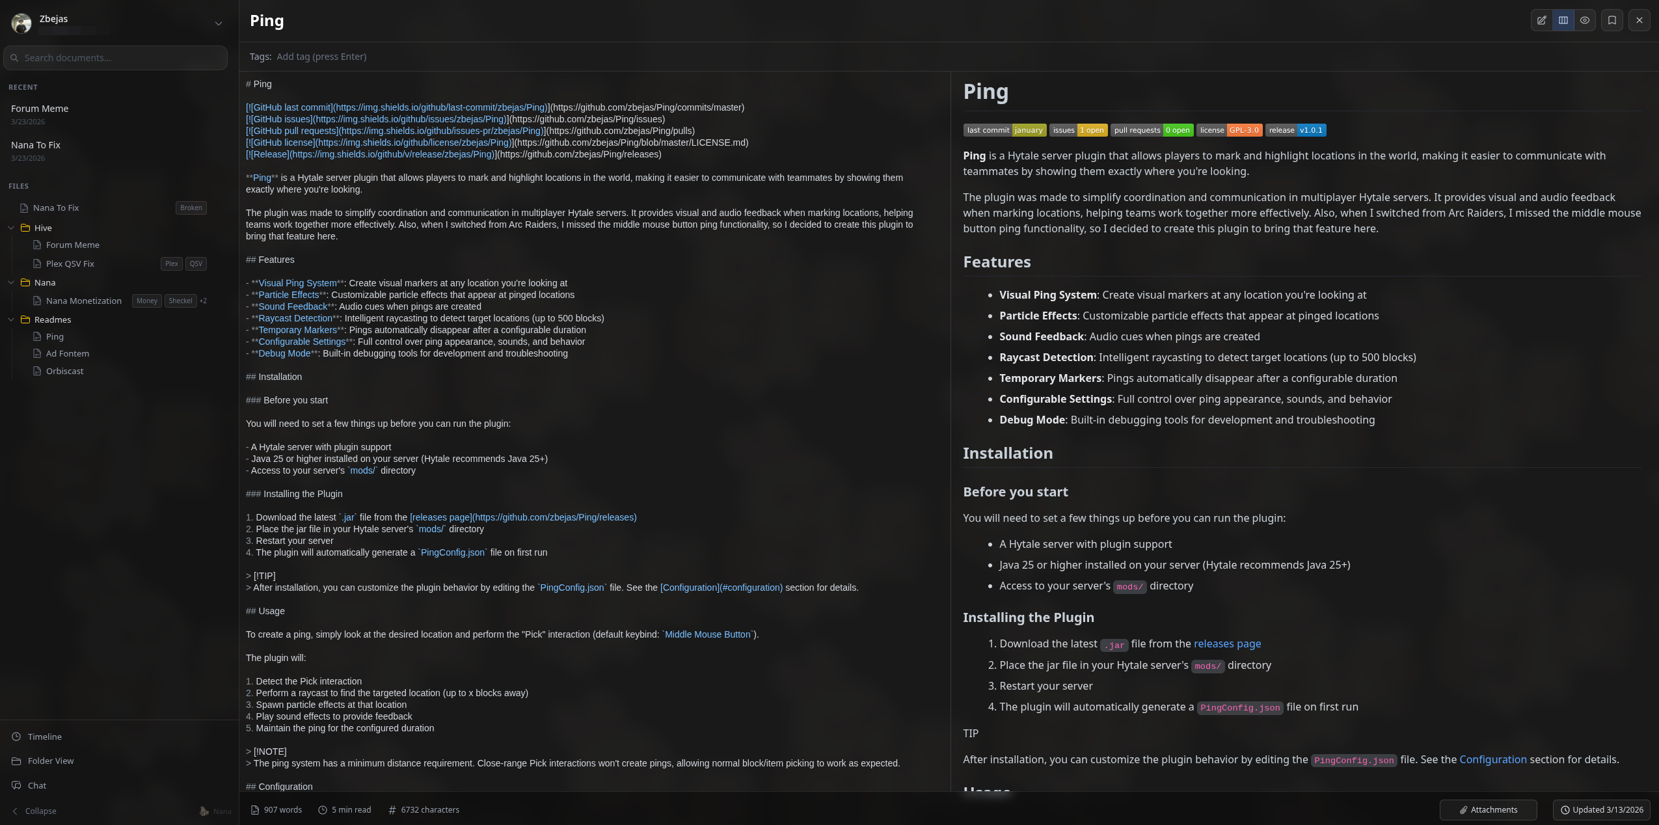The height and width of the screenshot is (825, 1659).
Task: Click the [Configuration](#configuration) link in editor
Action: point(721,588)
